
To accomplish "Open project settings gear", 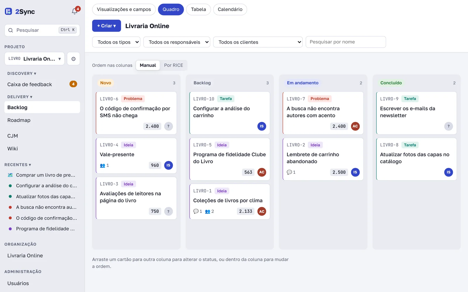I will pyautogui.click(x=73, y=59).
